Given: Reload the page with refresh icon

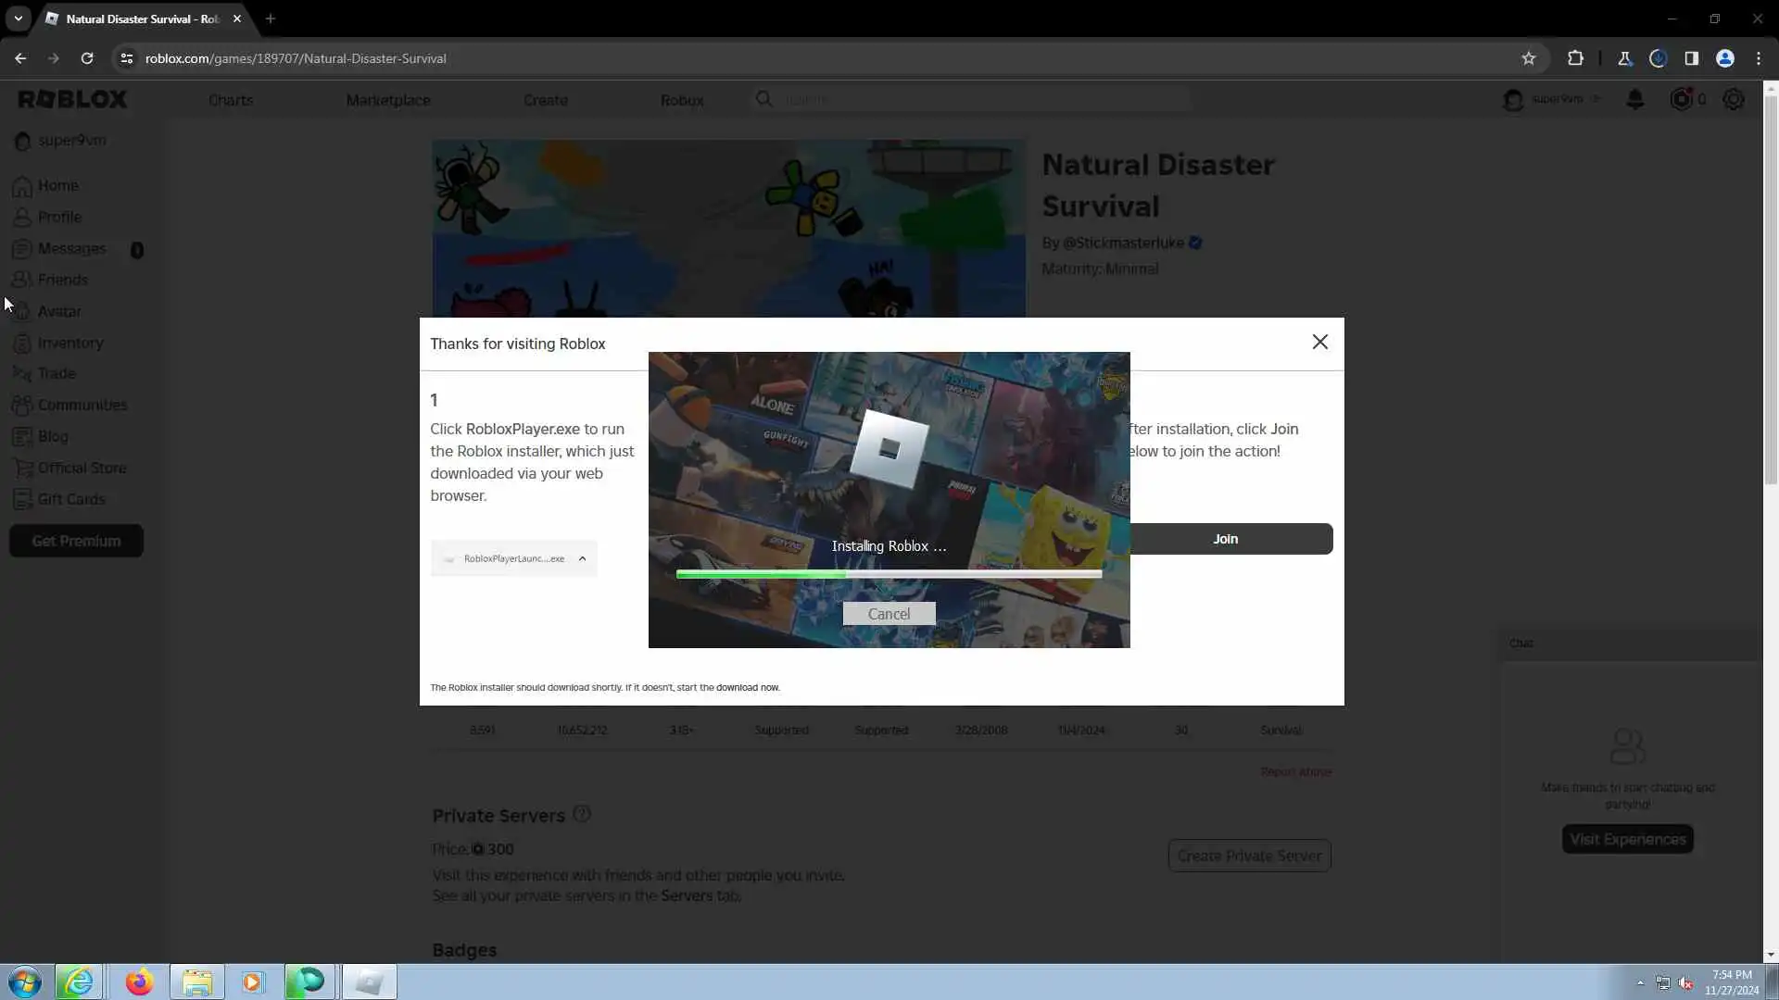Looking at the screenshot, I should point(87,58).
